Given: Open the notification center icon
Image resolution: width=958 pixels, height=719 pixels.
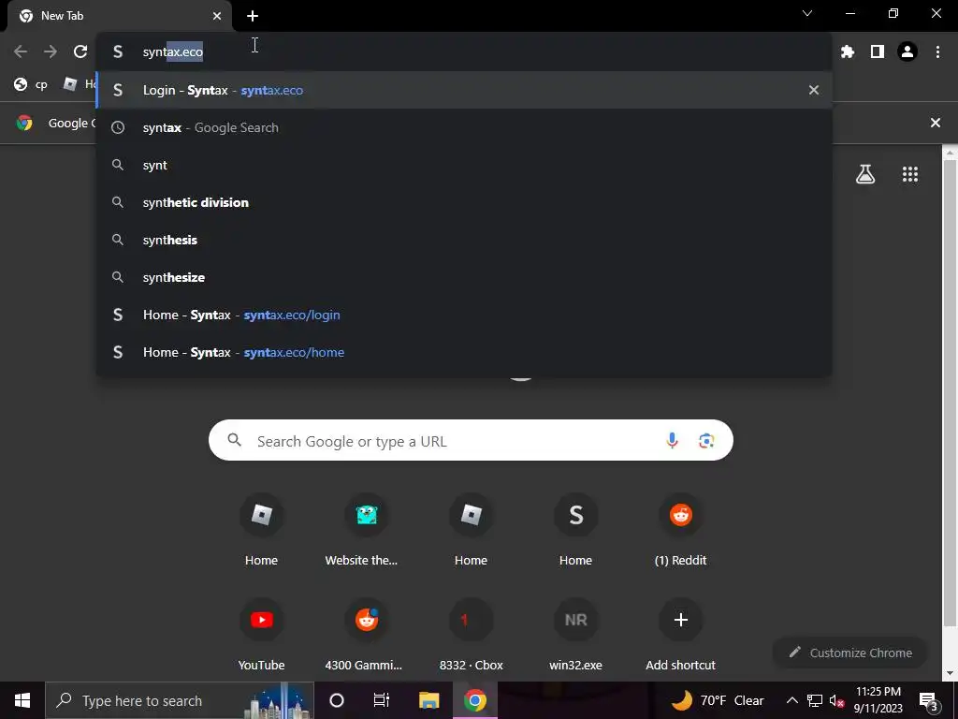Looking at the screenshot, I should pyautogui.click(x=929, y=700).
